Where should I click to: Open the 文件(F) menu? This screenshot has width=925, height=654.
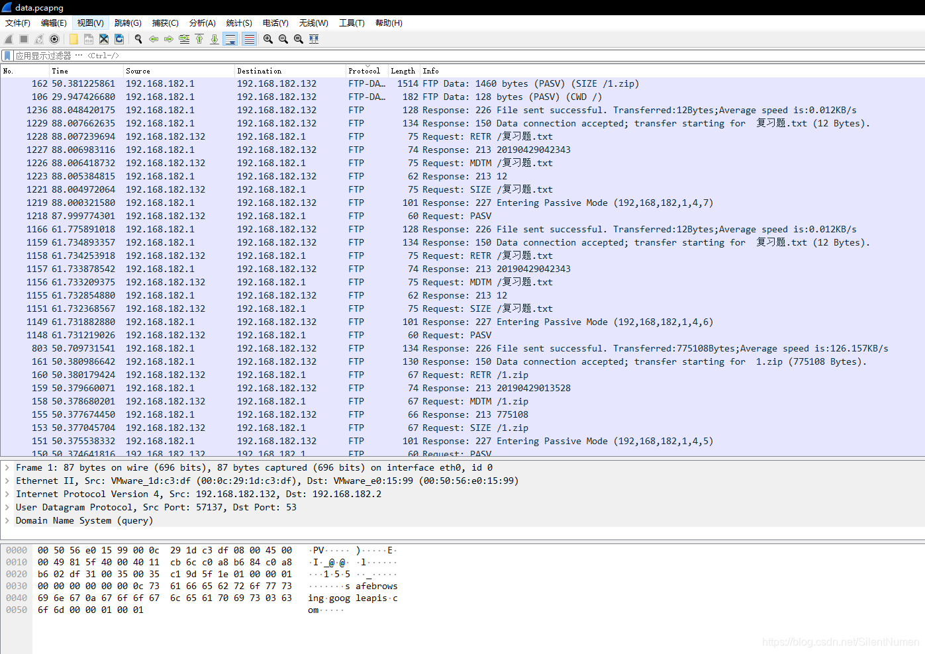[18, 23]
